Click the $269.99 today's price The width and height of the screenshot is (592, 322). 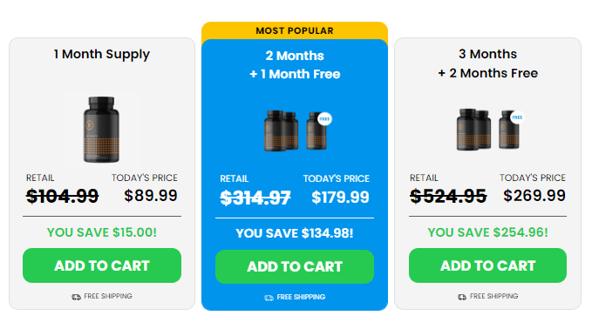[534, 195]
